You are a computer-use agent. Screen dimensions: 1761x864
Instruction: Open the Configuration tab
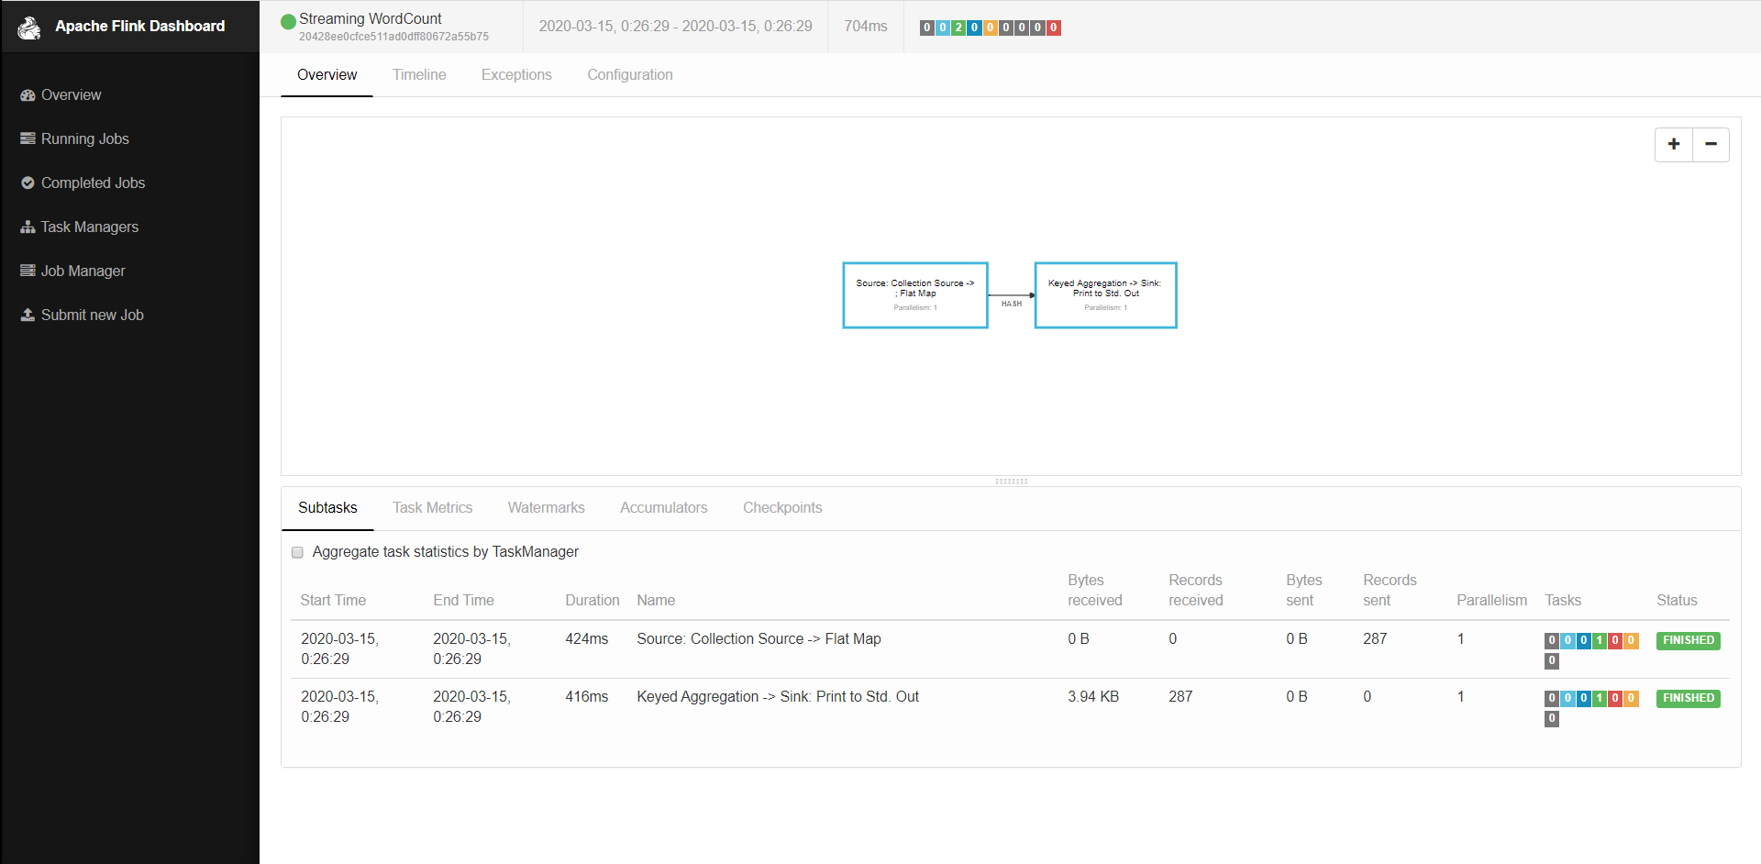click(x=630, y=75)
